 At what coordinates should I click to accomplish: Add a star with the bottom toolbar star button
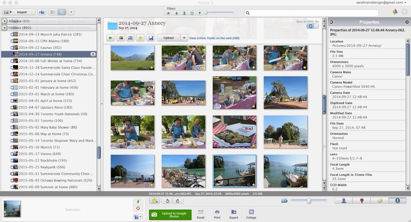coord(155,201)
